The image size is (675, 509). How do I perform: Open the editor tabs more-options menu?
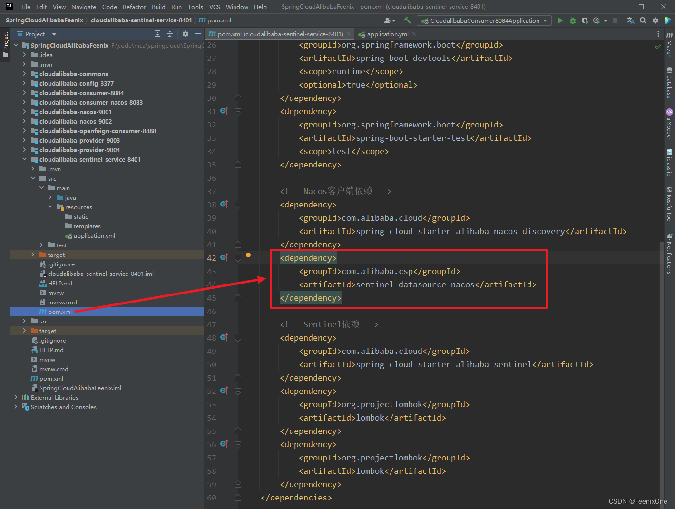coord(658,34)
